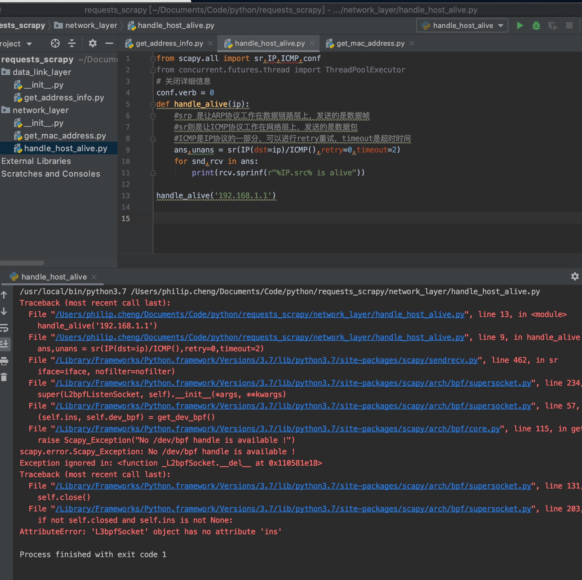Close the get_address_info.py tab

coord(210,43)
